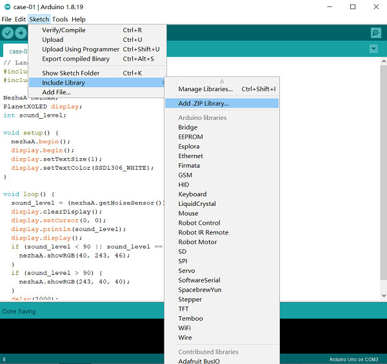Image resolution: width=387 pixels, height=364 pixels.
Task: Click 'Arduino Uno on COM3' status text
Action: [353, 359]
